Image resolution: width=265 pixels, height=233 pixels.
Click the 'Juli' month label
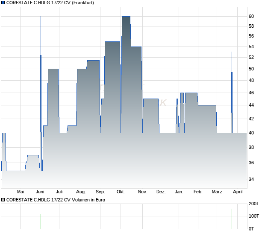59,192
